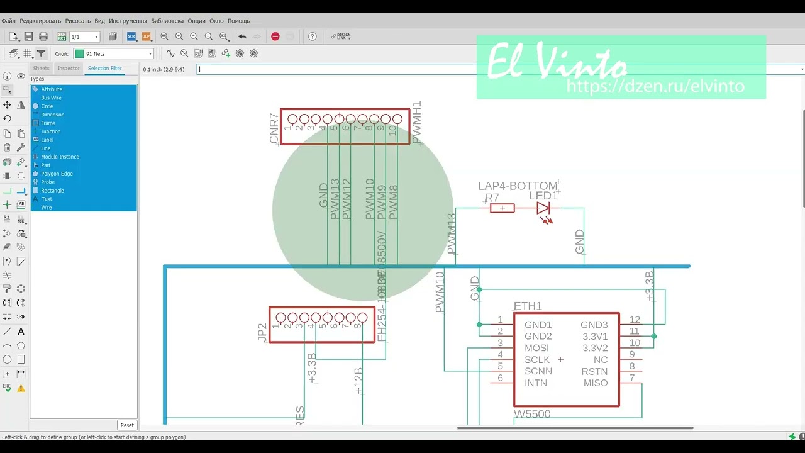Click the Zoom to fit icon

click(x=165, y=36)
